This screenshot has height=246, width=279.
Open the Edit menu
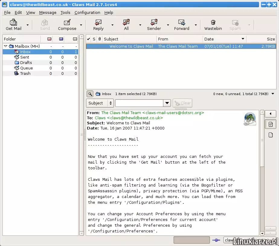click(x=18, y=13)
